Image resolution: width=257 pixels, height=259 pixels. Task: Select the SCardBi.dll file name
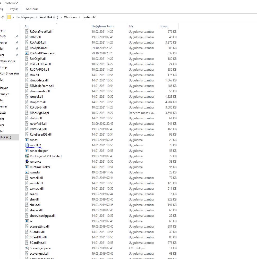[x=37, y=232]
